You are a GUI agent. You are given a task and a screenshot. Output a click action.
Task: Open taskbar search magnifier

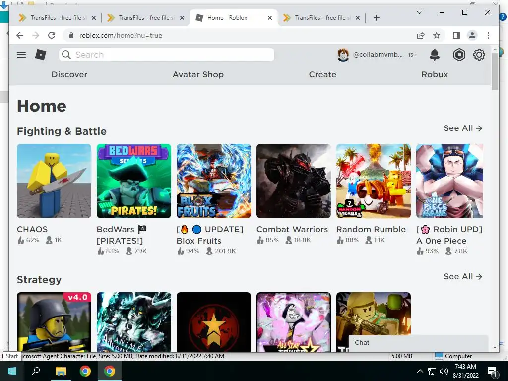pyautogui.click(x=36, y=371)
